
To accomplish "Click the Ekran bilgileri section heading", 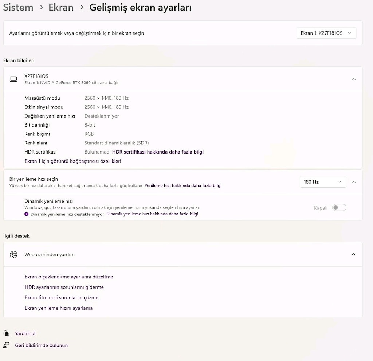I will [19, 60].
